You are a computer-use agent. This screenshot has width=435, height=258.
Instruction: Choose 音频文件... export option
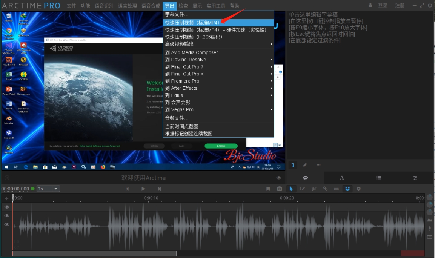click(218, 118)
